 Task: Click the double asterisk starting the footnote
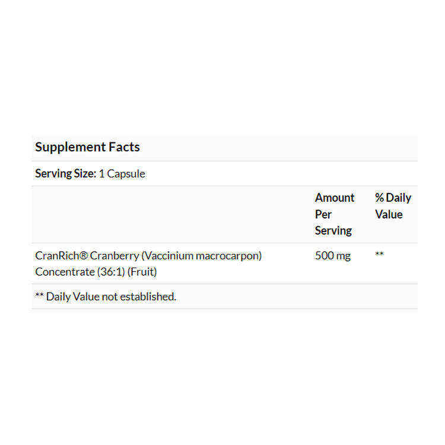(40, 295)
